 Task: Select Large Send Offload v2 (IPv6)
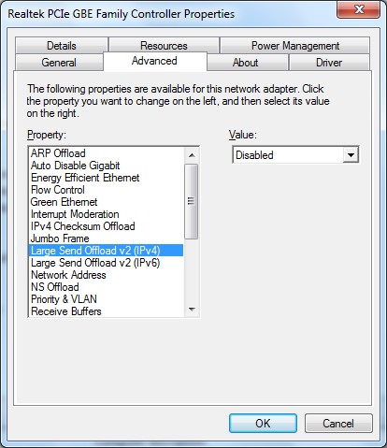(x=95, y=263)
